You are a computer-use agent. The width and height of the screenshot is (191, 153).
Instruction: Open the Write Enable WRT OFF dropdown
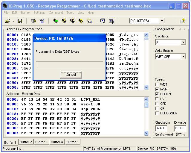pyautogui.click(x=183, y=57)
